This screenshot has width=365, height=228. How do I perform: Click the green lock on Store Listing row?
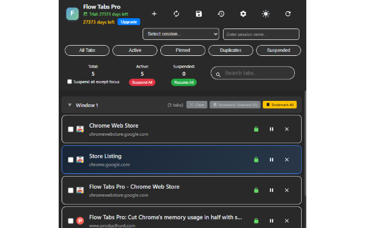(x=256, y=160)
